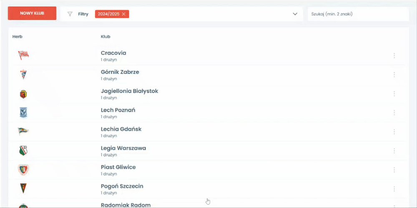The height and width of the screenshot is (208, 417).
Task: Click the Cracovia club crest
Action: 23,55
